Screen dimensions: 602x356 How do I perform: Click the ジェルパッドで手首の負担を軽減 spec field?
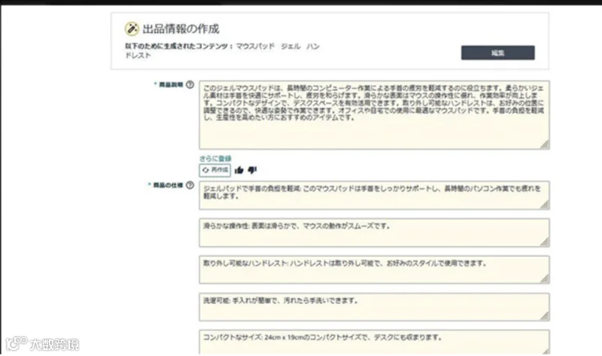point(374,196)
